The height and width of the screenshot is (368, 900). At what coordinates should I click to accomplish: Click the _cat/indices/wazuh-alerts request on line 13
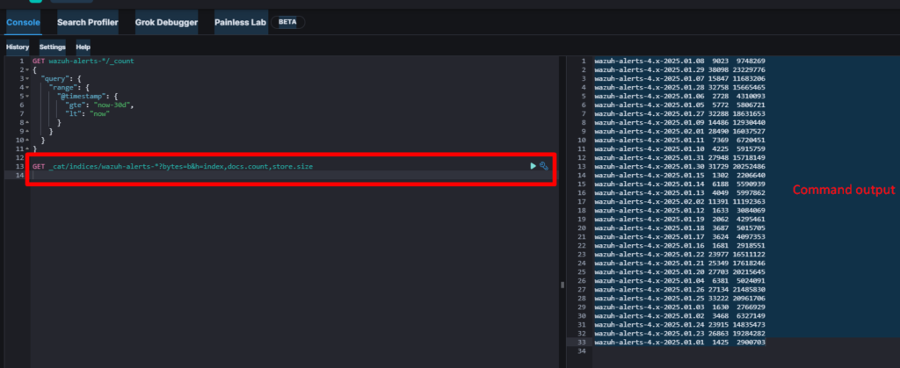(173, 166)
